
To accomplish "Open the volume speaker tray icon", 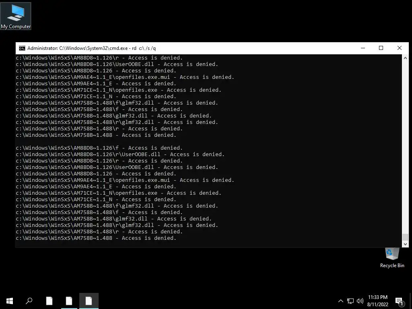I will [x=360, y=301].
